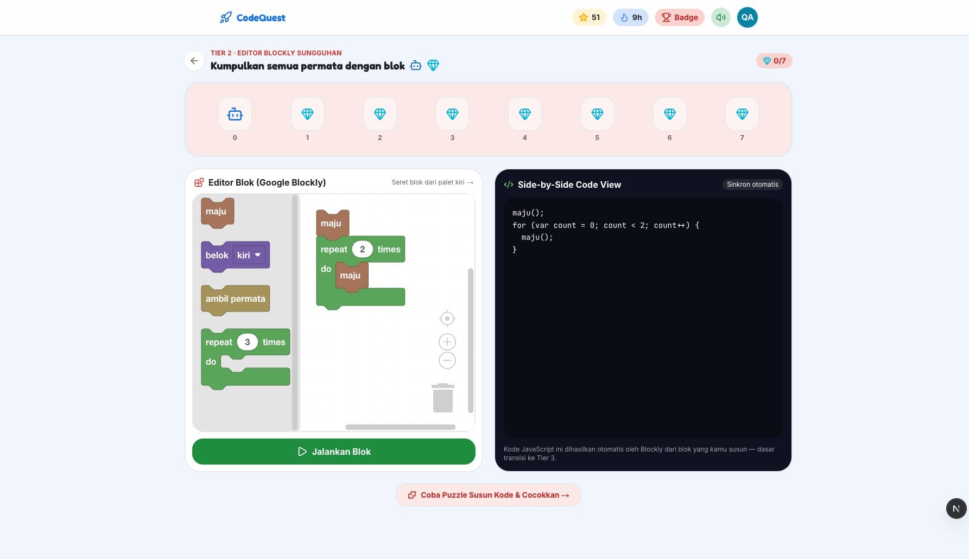Click the TIER 2 · EDITOR BLOCKLY SUNGGUHAN label
969x559 pixels.
pos(276,53)
